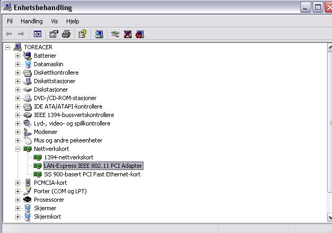Click the DVD-/CD-ROM-stasjoner disc icon
Screen dimensions: 332x233
click(28, 98)
